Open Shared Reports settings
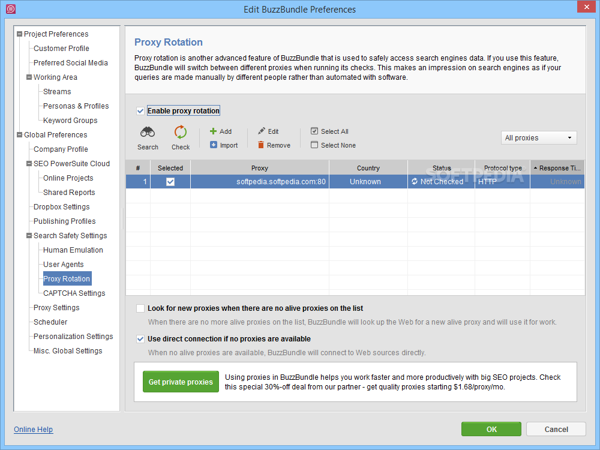Screen dimensions: 600x450 (x=69, y=193)
